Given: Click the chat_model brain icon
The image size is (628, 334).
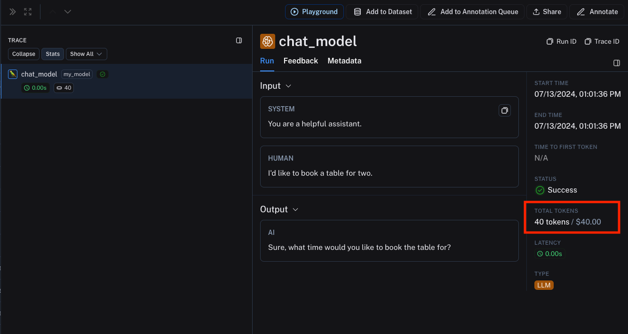Looking at the screenshot, I should 268,41.
